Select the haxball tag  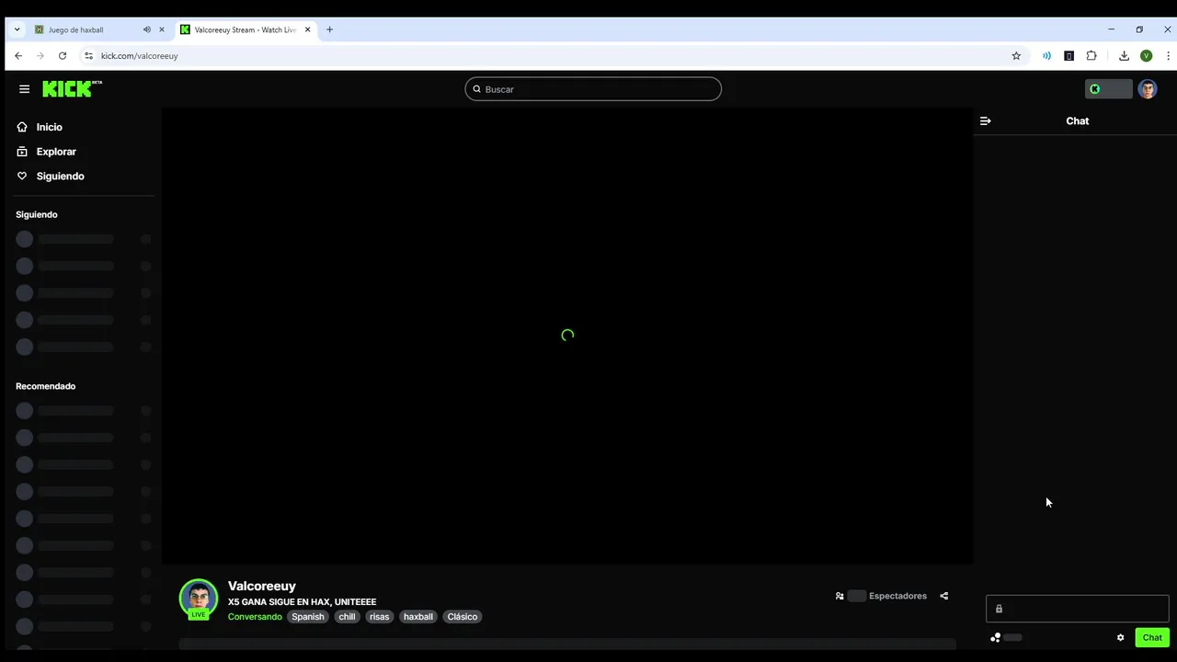(417, 617)
